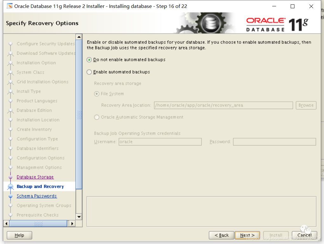Viewport: 324px width, 244px height.
Task: Click the installer title bar icon
Action: click(x=10, y=6)
